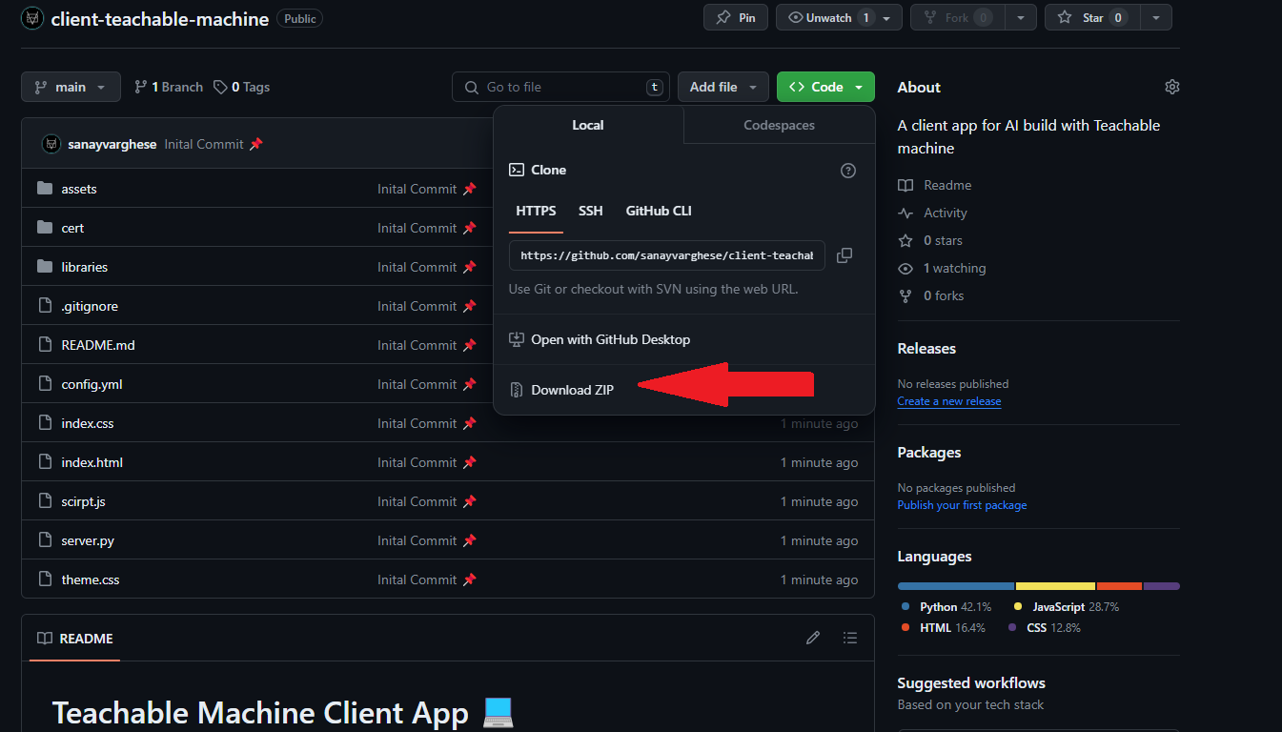Click the libraries folder icon
1282x732 pixels.
point(45,267)
